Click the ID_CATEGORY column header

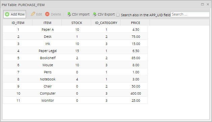click(x=106, y=23)
